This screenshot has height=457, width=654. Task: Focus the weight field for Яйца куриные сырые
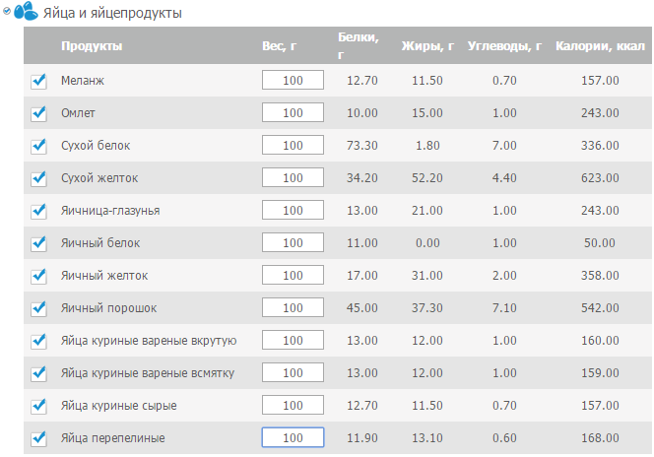[293, 405]
